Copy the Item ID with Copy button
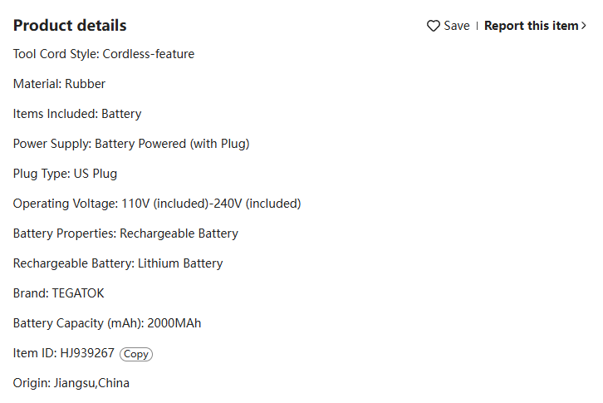The width and height of the screenshot is (603, 403). pos(136,354)
